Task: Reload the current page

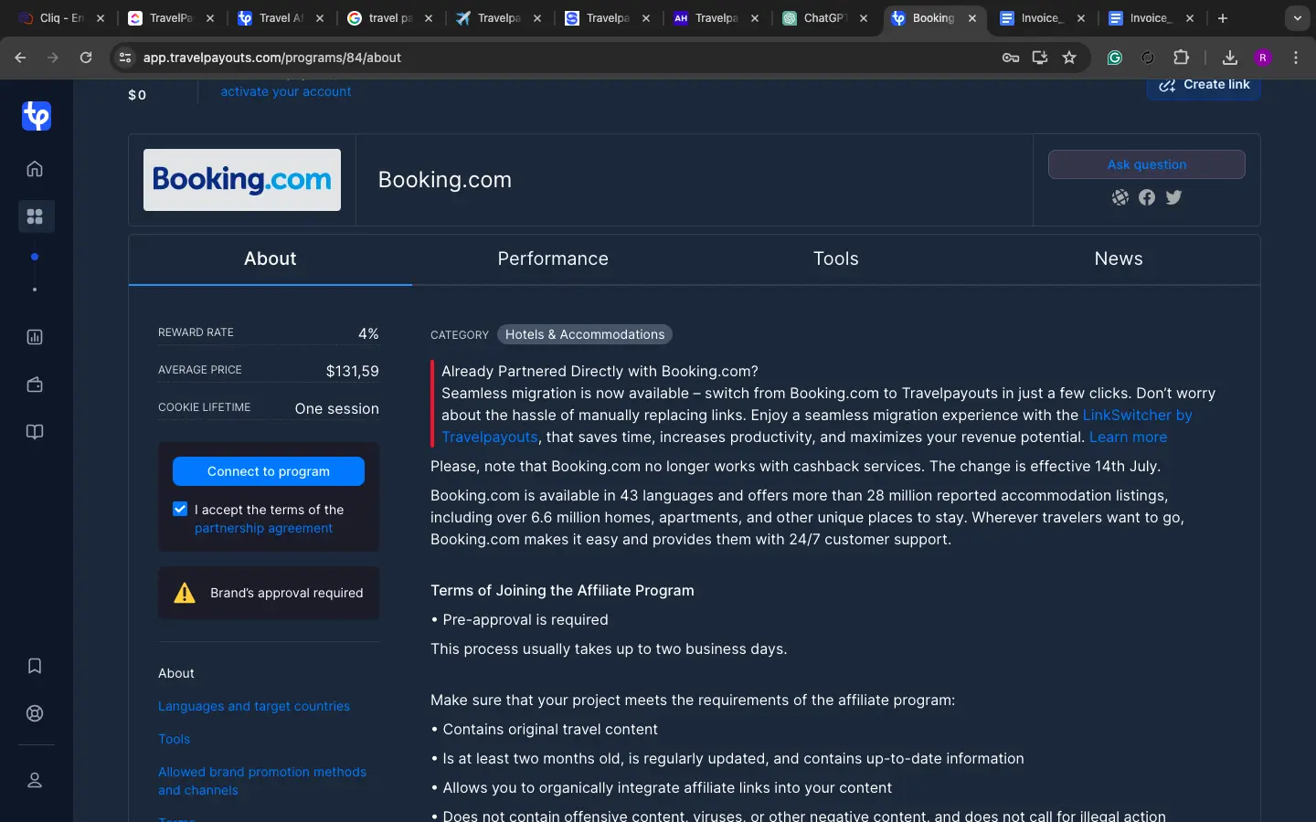Action: click(86, 58)
